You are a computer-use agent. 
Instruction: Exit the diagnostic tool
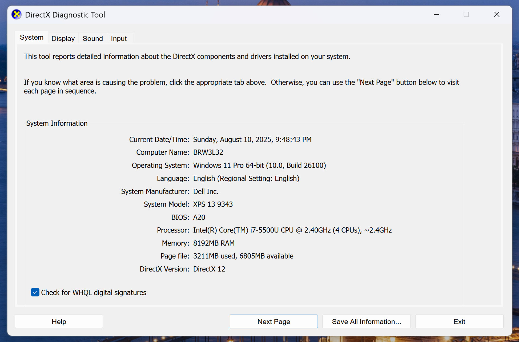point(459,322)
